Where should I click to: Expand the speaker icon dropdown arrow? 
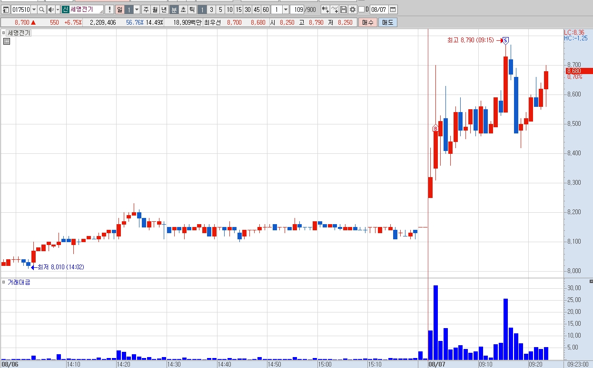(x=58, y=9)
